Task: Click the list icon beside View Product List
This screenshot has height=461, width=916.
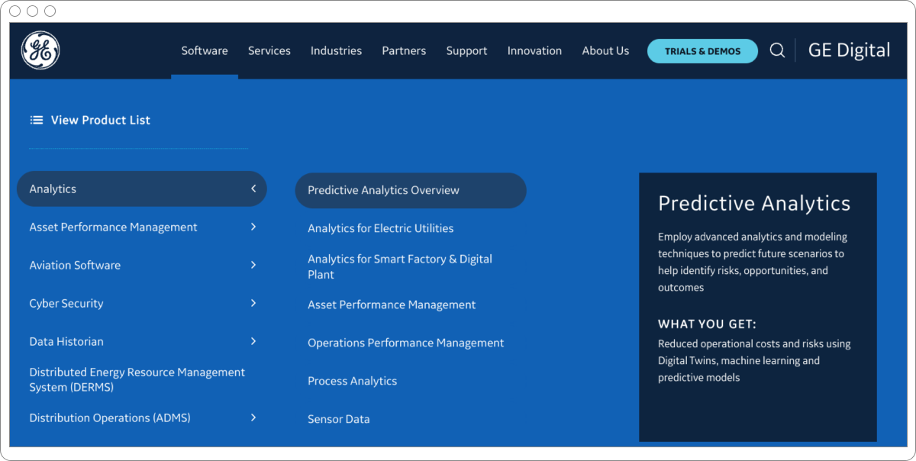Action: [36, 120]
